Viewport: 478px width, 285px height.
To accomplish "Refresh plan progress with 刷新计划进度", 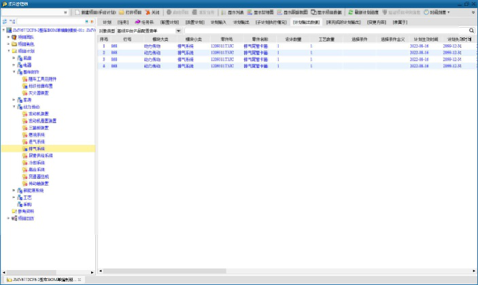I will point(365,12).
